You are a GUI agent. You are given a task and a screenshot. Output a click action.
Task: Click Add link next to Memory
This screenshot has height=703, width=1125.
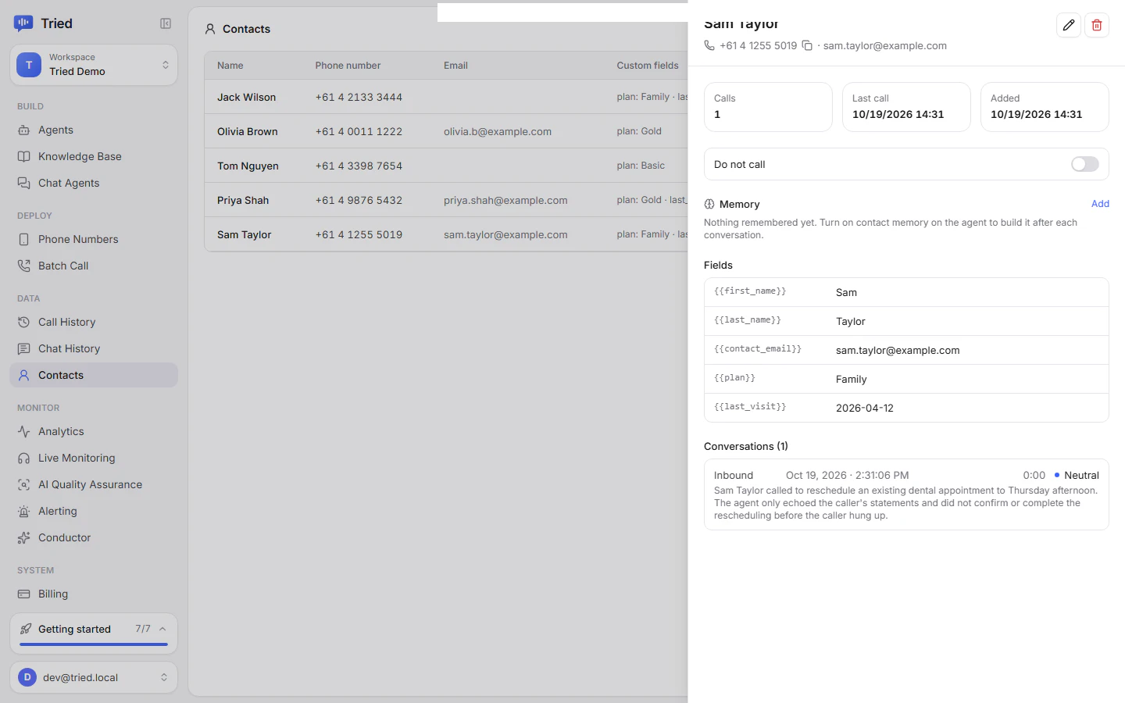[x=1100, y=204]
